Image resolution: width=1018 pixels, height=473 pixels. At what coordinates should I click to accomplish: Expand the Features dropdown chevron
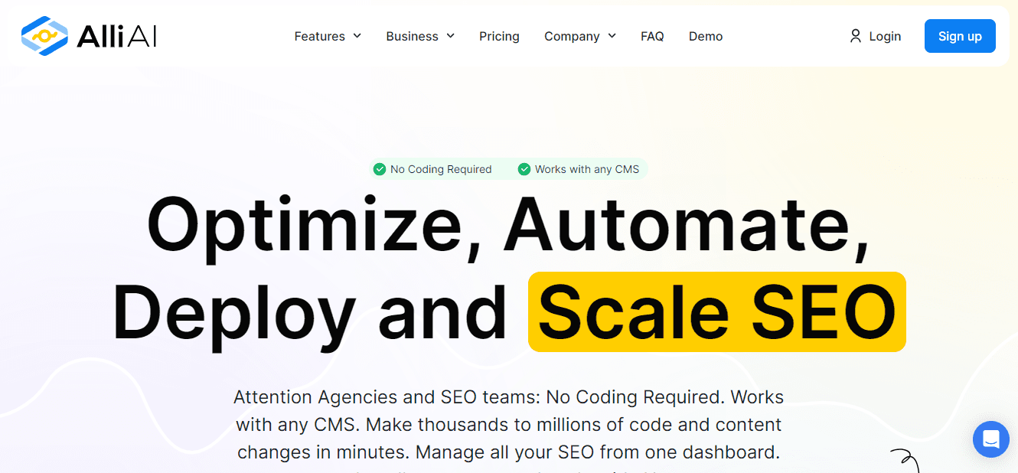[x=357, y=36]
